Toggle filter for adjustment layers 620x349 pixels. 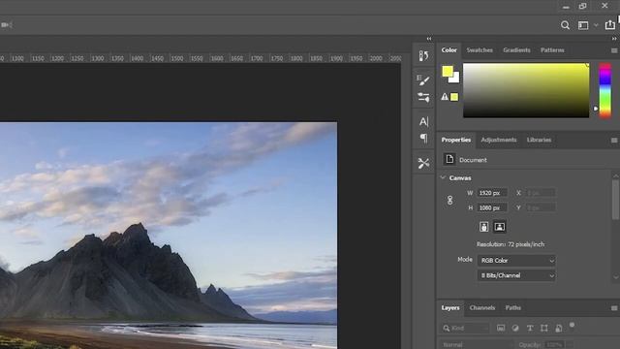coord(515,328)
